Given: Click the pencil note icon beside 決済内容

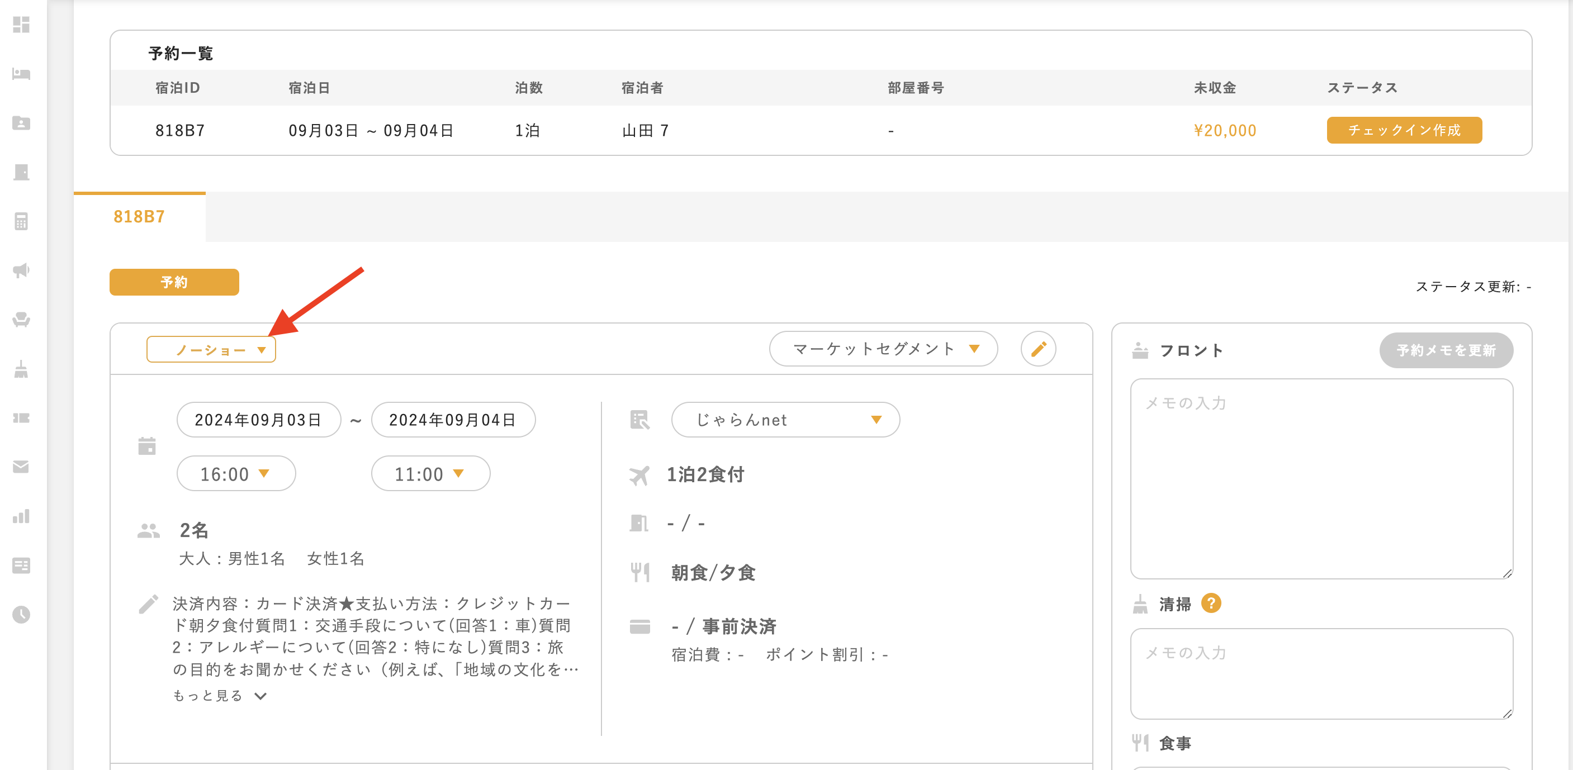Looking at the screenshot, I should pyautogui.click(x=148, y=604).
